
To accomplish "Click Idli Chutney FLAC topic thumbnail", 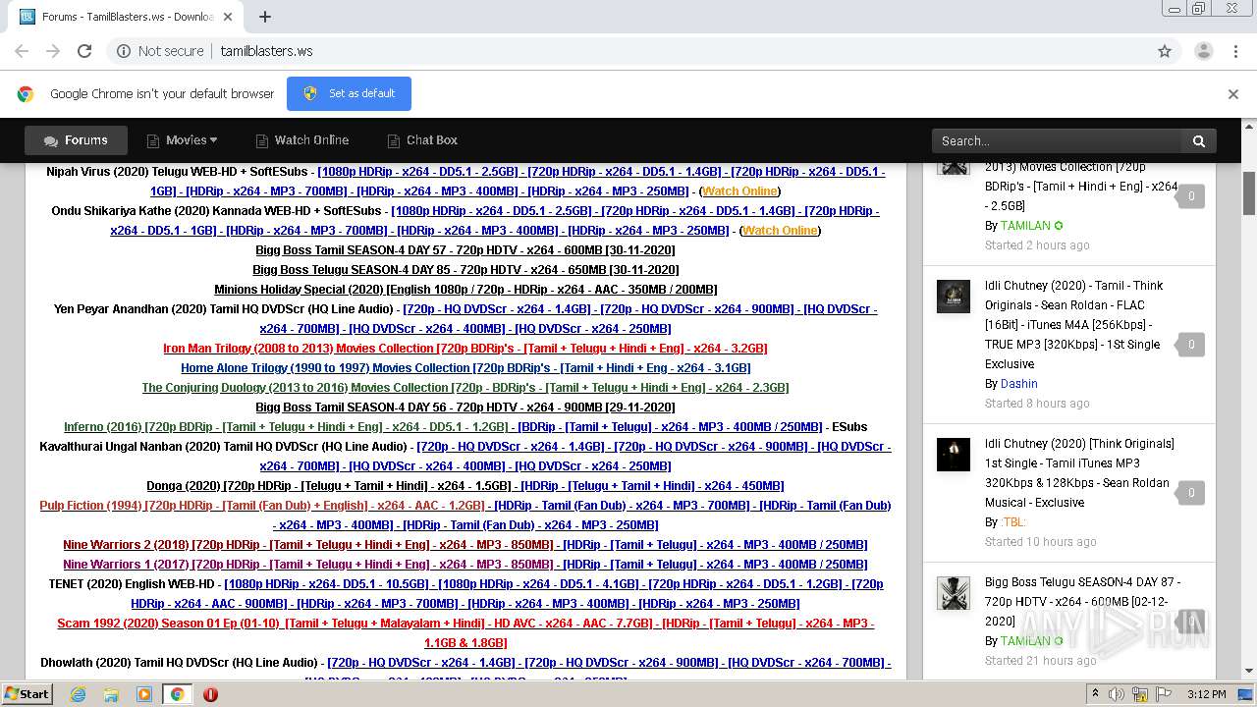I will point(953,297).
